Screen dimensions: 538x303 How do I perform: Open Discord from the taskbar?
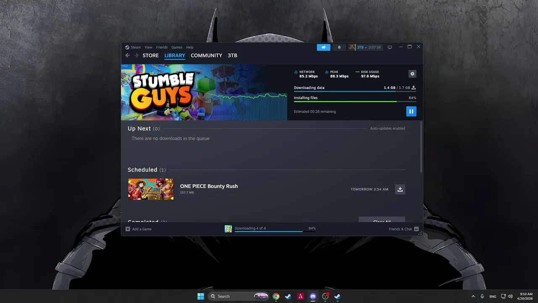coord(313,296)
